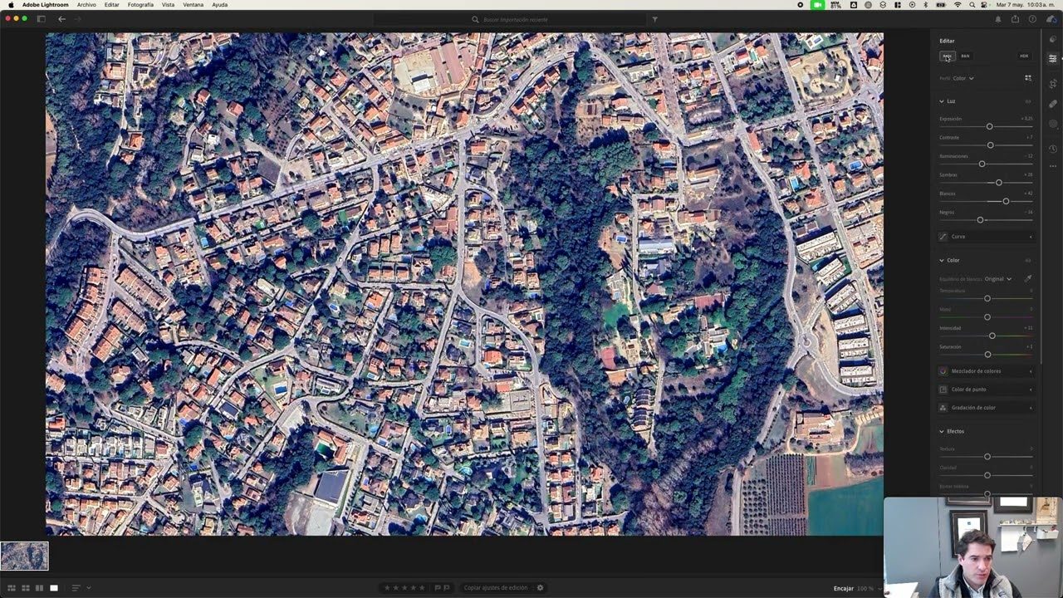Switch to photo grid view
The width and height of the screenshot is (1063, 598).
pos(12,588)
